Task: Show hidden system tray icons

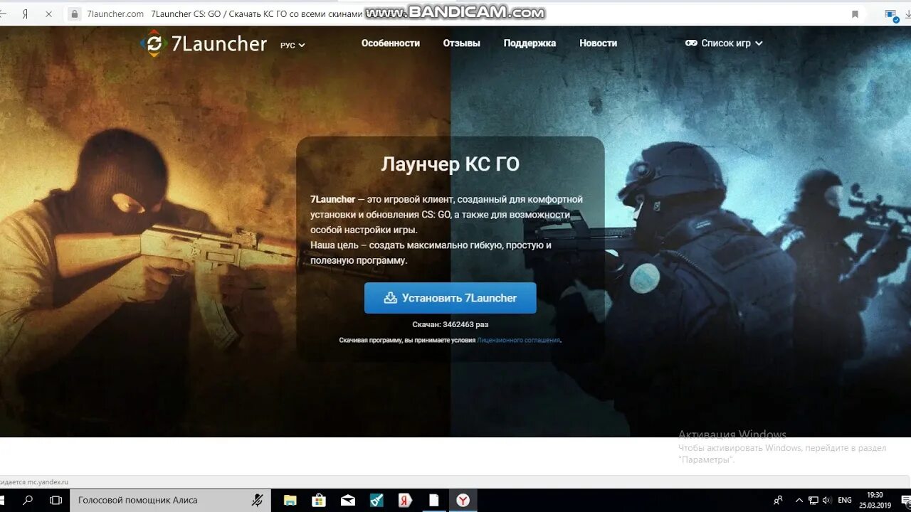Action: (799, 501)
